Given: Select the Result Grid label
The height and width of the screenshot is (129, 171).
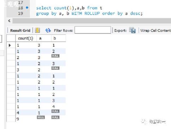Looking at the screenshot, I should click(20, 30).
